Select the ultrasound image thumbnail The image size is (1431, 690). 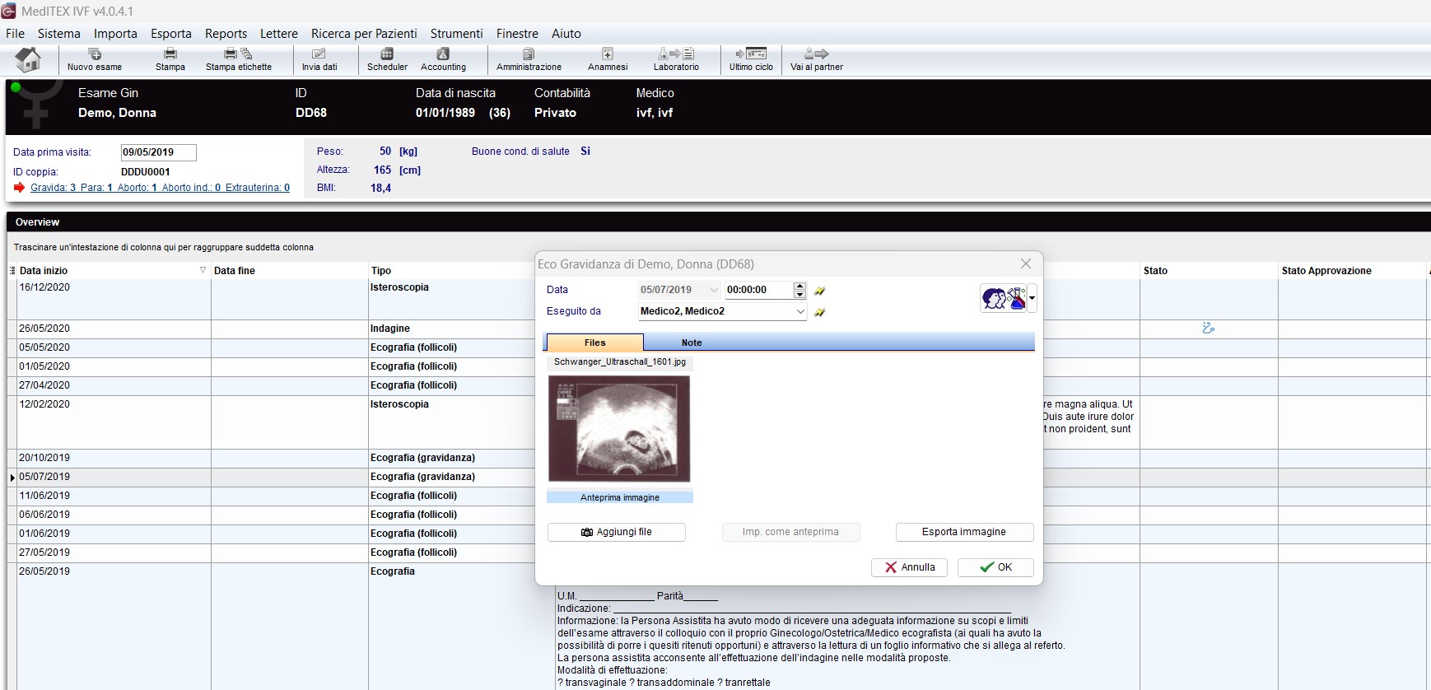(619, 428)
